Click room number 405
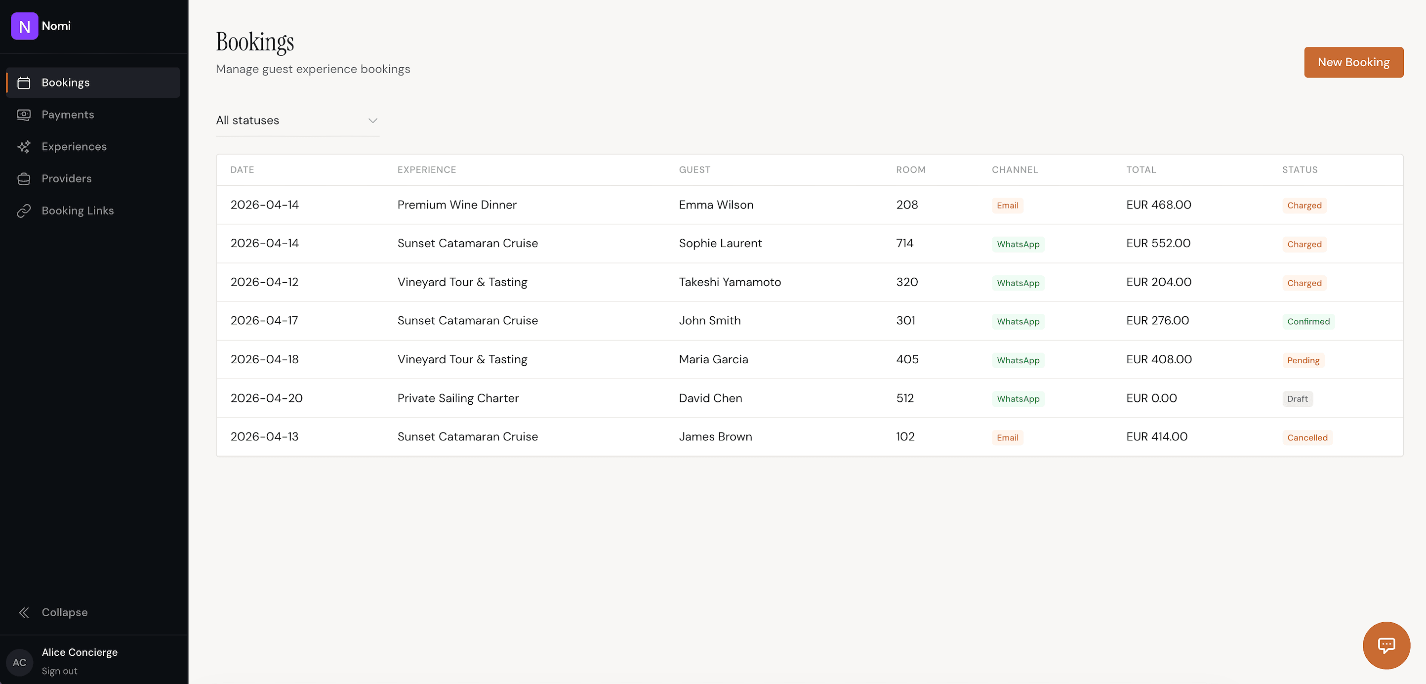Screen dimensions: 1426x684 pos(907,359)
